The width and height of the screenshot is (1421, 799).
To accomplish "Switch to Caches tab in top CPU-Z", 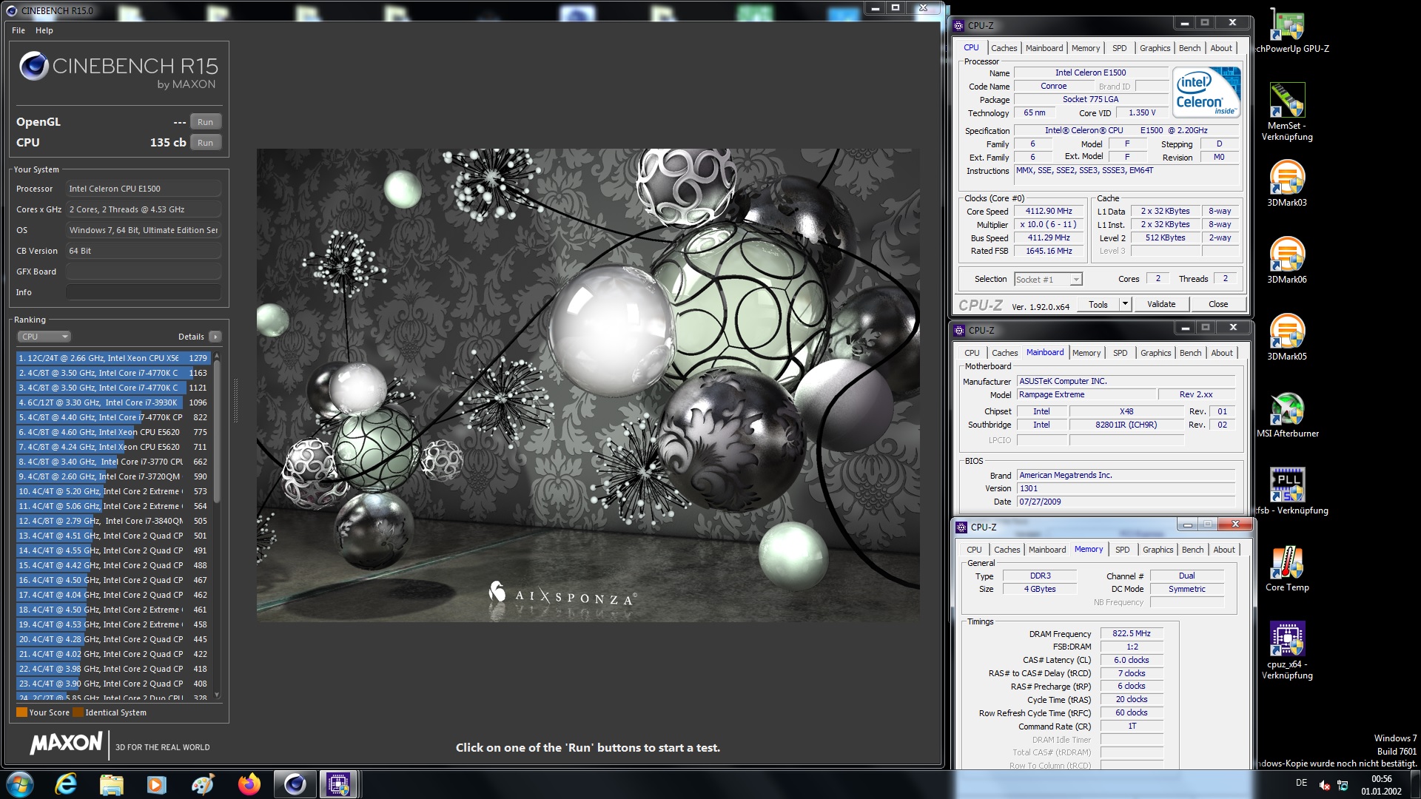I will (x=1004, y=48).
